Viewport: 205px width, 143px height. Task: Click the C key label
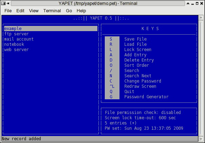click(x=111, y=81)
